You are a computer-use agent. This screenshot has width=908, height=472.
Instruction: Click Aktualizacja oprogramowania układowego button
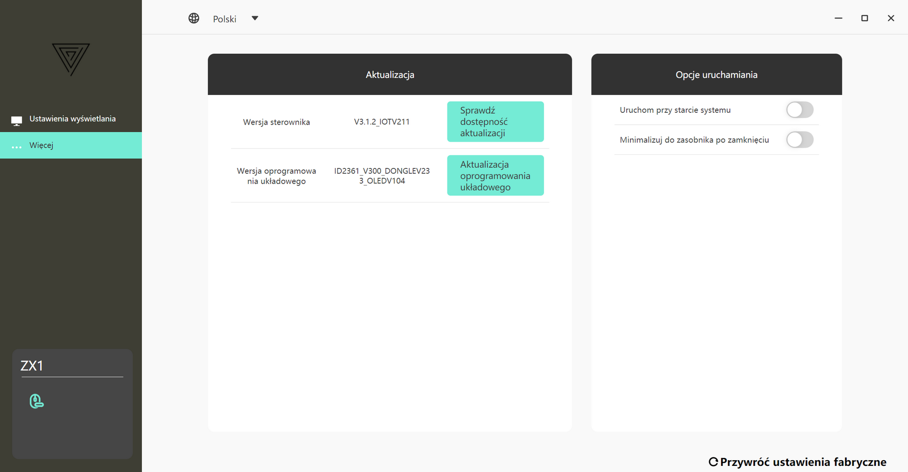point(495,176)
